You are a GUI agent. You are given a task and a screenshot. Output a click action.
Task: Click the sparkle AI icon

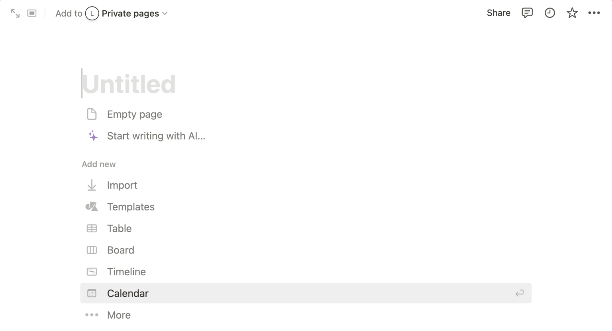pyautogui.click(x=92, y=136)
